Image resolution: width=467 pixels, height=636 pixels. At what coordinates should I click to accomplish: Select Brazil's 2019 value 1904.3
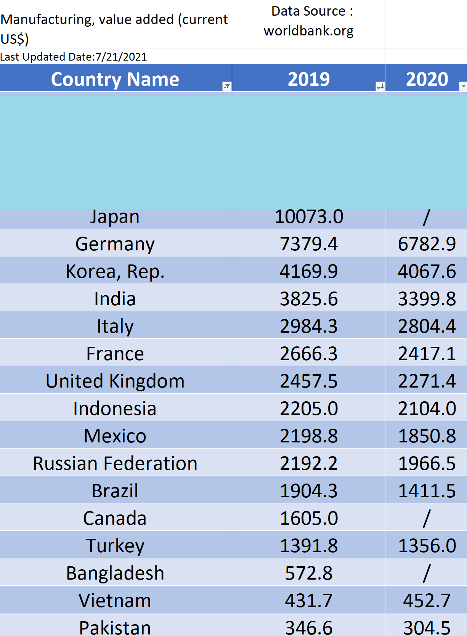[309, 490]
